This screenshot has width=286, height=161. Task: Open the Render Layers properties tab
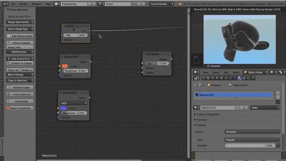pos(208,78)
